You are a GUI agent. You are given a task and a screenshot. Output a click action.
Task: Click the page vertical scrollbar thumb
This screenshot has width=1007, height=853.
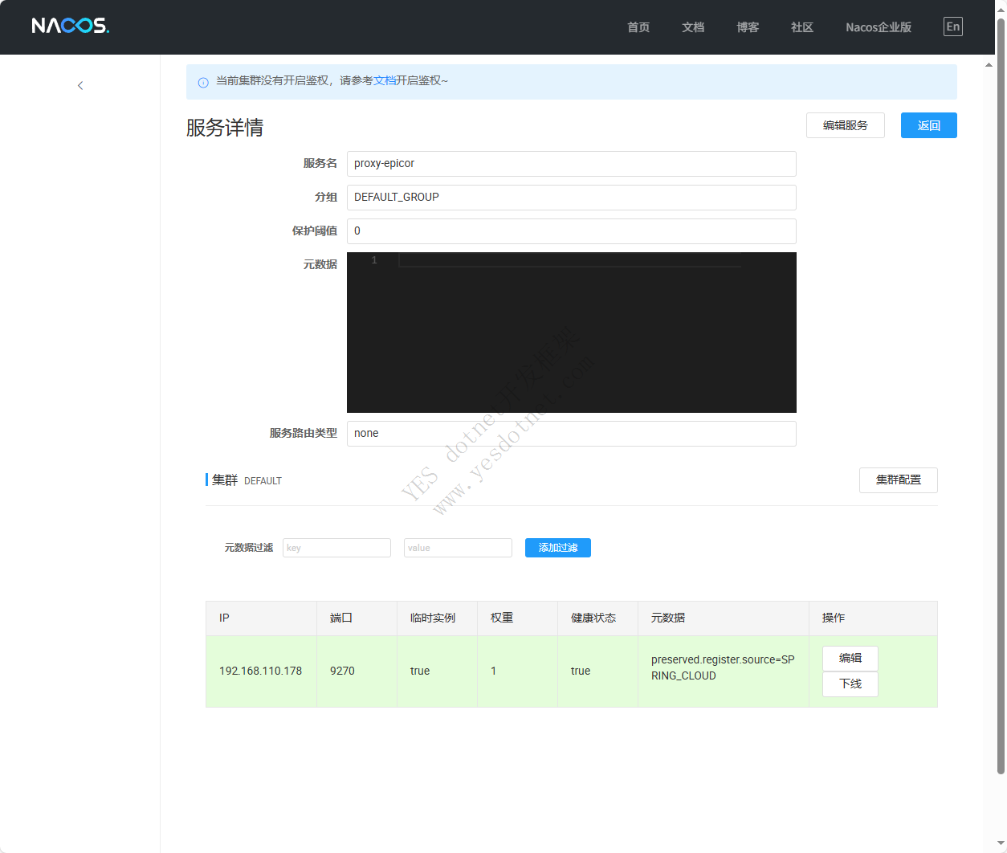[1001, 395]
